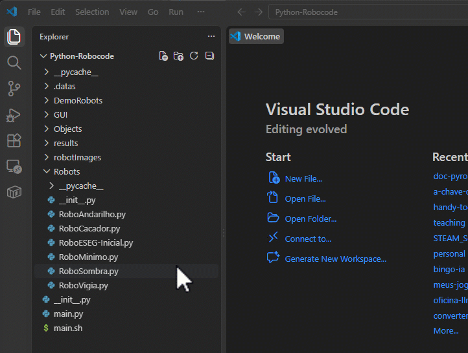Open the Edit menu

(58, 12)
